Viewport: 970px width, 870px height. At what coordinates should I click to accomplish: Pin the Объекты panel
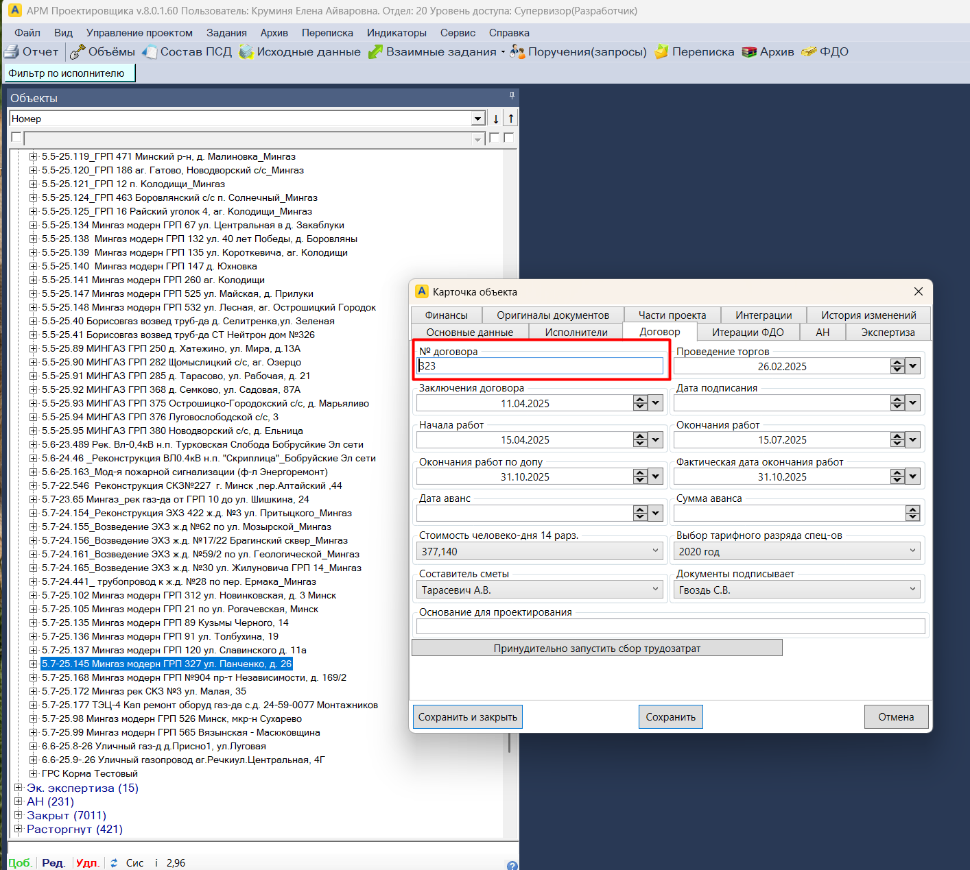(x=512, y=96)
